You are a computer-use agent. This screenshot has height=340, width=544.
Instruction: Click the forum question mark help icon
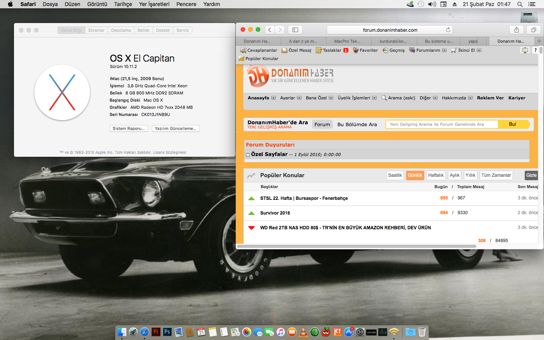(x=535, y=50)
